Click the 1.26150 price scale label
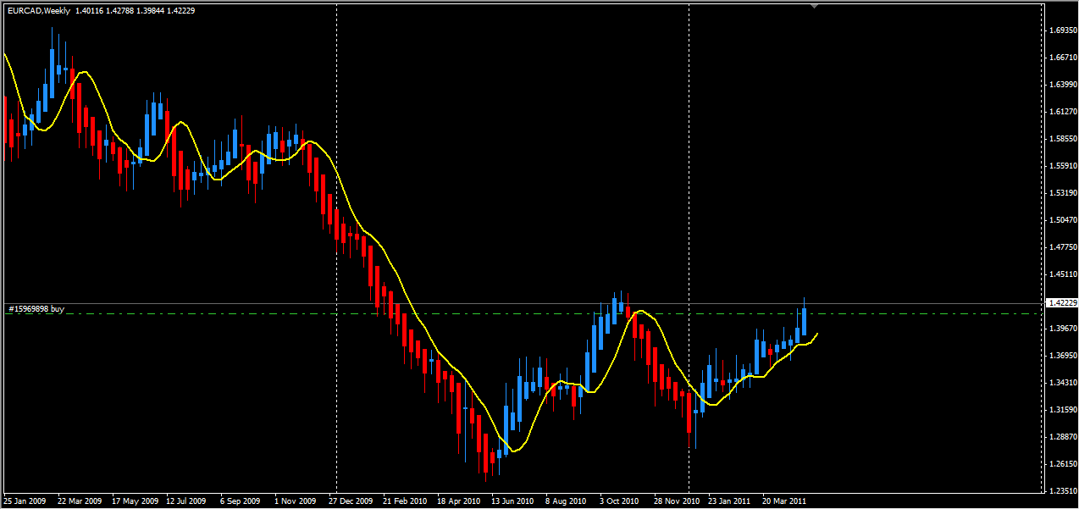Screen dimensions: 1079x509 coord(1061,463)
